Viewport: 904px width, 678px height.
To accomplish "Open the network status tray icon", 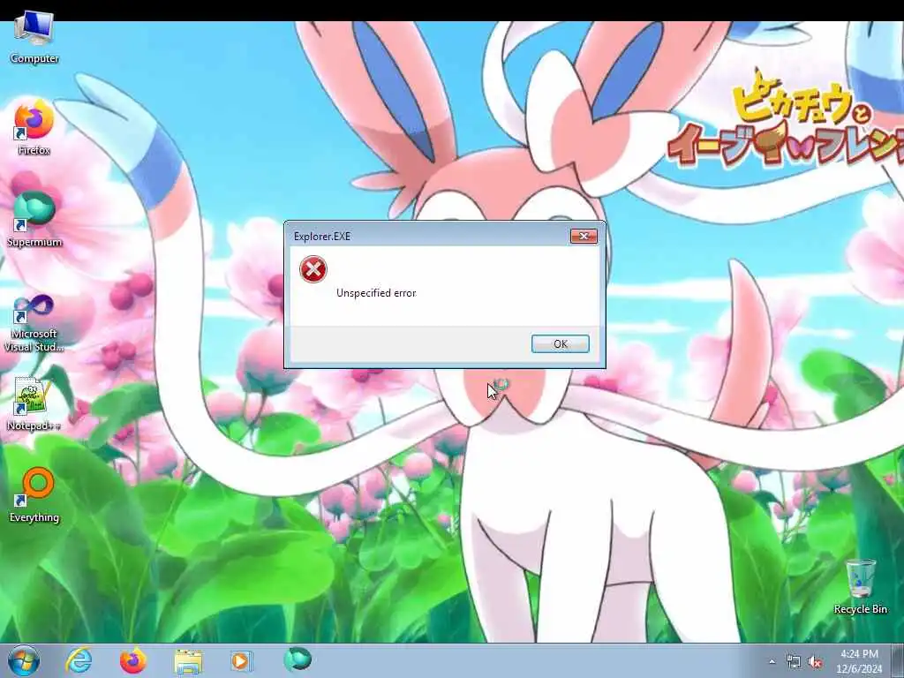I will coord(794,662).
